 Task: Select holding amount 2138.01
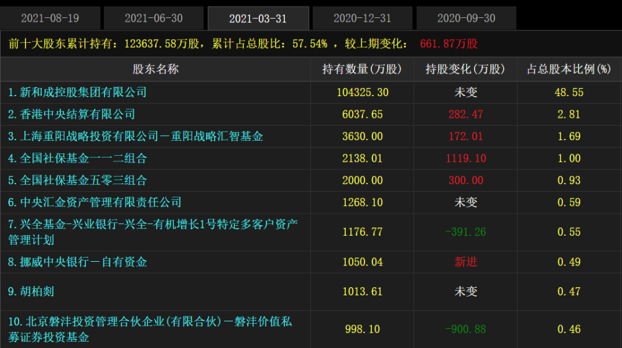363,159
